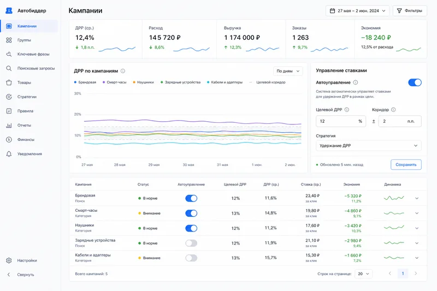Disable auto-management for Наушники campaign

point(191,228)
